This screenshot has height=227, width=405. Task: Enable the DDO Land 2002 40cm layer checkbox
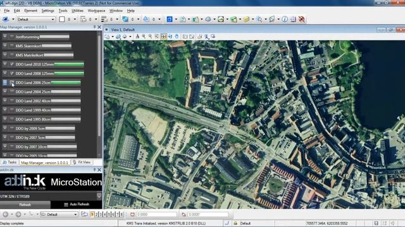12,101
